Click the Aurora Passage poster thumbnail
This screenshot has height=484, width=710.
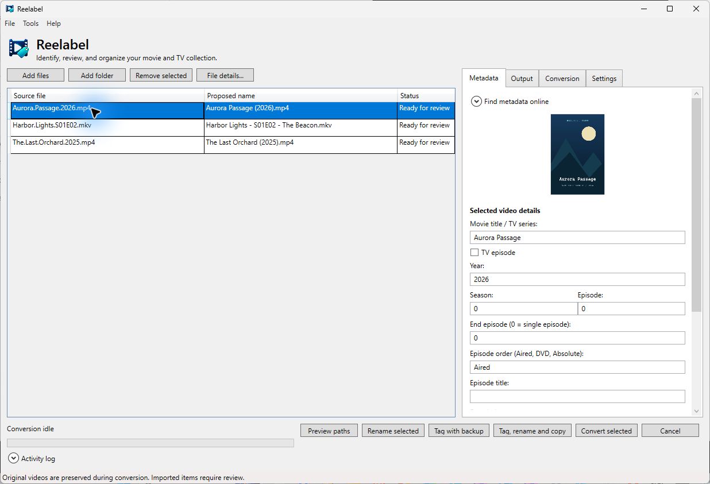[x=577, y=154]
